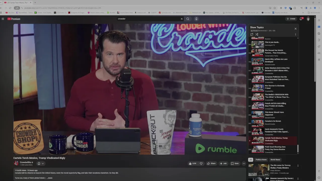Select 'Woke Wankers BAN Crime PSA' video
Screen dimensions: 322x181
click(273, 71)
